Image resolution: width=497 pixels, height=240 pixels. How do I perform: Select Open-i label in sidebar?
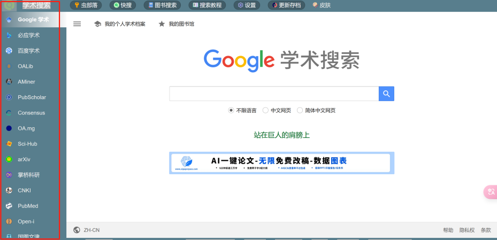tap(26, 221)
